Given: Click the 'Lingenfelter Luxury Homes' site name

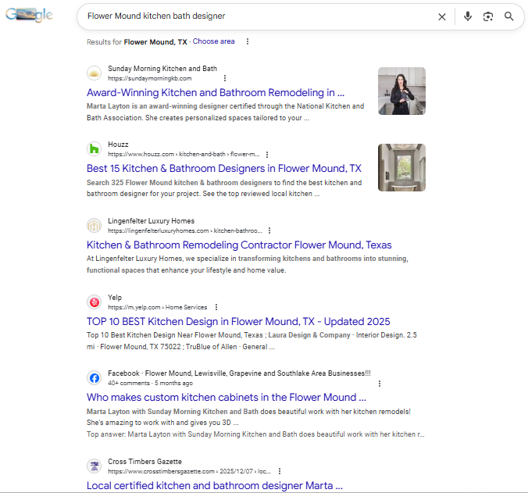Looking at the screenshot, I should 152,221.
